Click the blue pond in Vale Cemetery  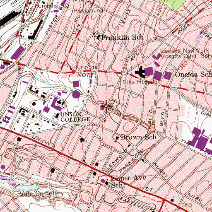[x=26, y=188]
